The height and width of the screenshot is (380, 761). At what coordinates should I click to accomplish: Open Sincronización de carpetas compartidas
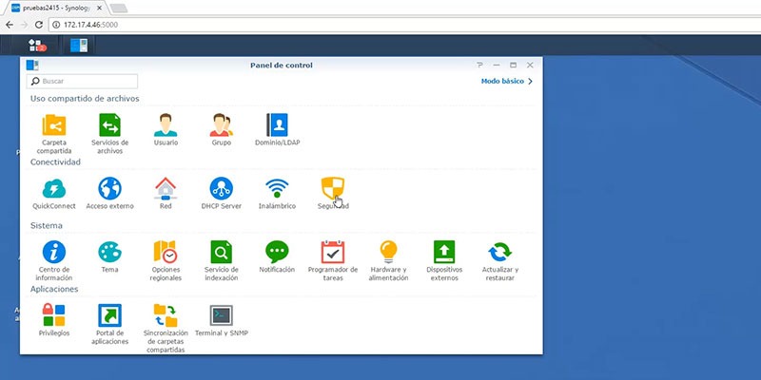point(166,328)
